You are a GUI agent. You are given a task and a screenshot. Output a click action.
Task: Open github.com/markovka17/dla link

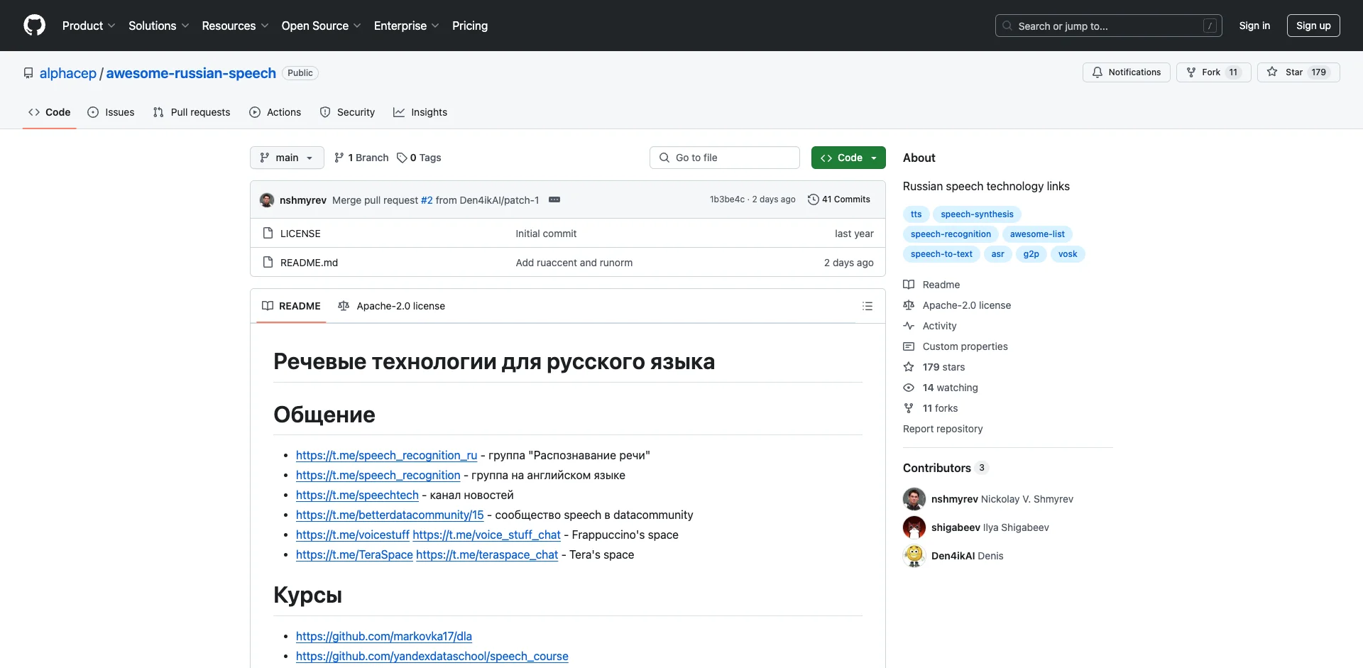point(384,636)
